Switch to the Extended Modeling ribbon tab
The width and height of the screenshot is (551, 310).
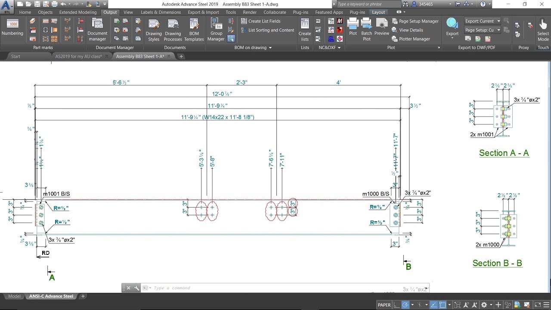coord(77,12)
